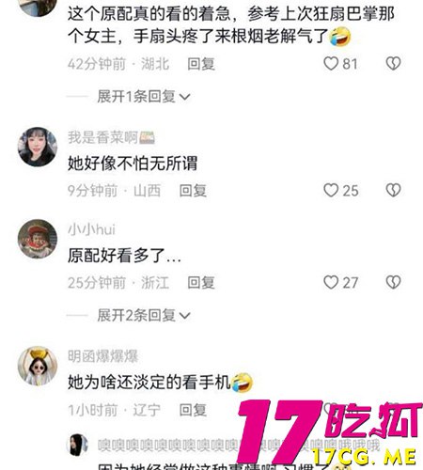
Task: Reply to the 9分钟前 山西 comment
Action: point(193,191)
